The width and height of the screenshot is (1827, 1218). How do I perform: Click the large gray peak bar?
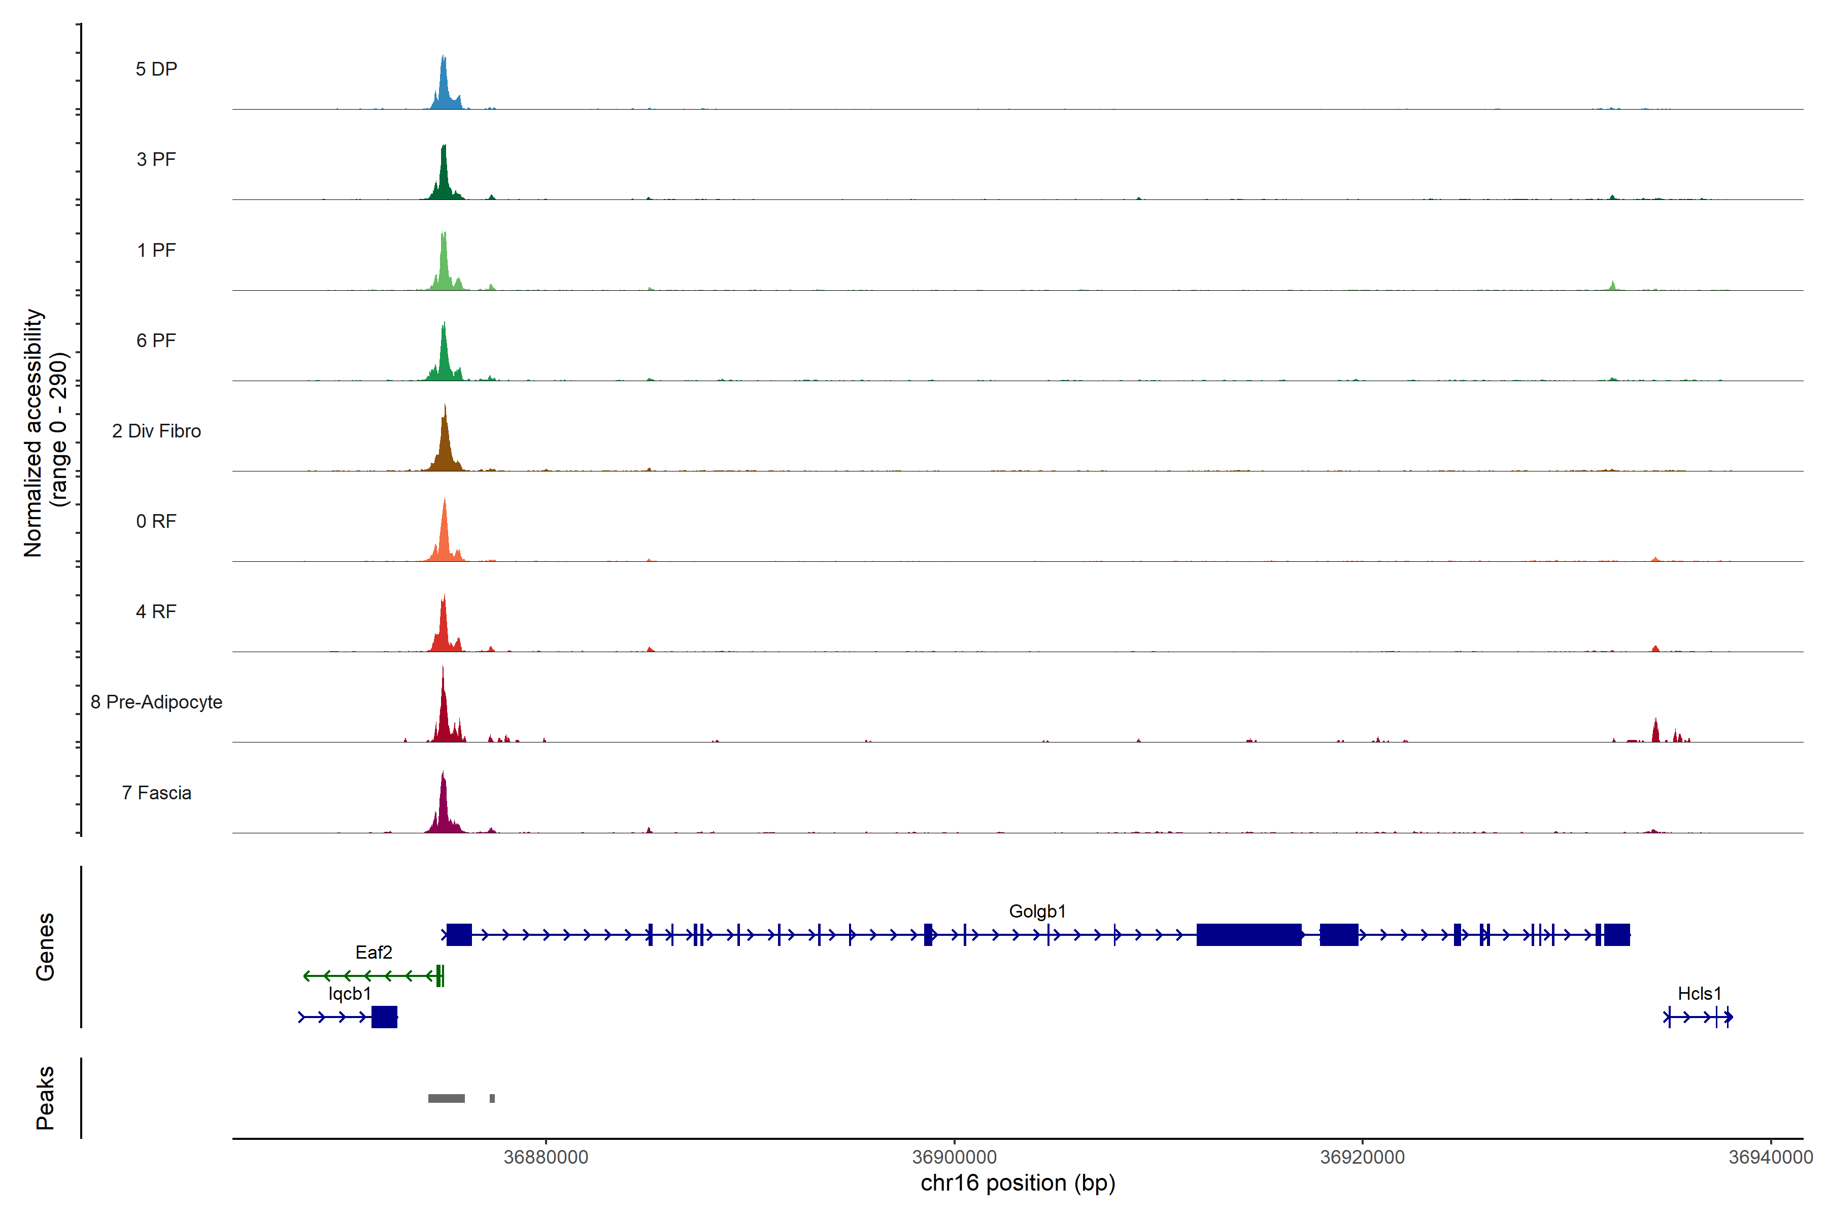[x=447, y=1098]
